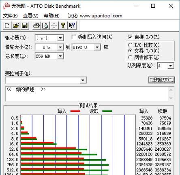Image resolution: width=180 pixels, height=175 pixels.
Task: Click the New document toolbar icon
Action: pos(7,26)
